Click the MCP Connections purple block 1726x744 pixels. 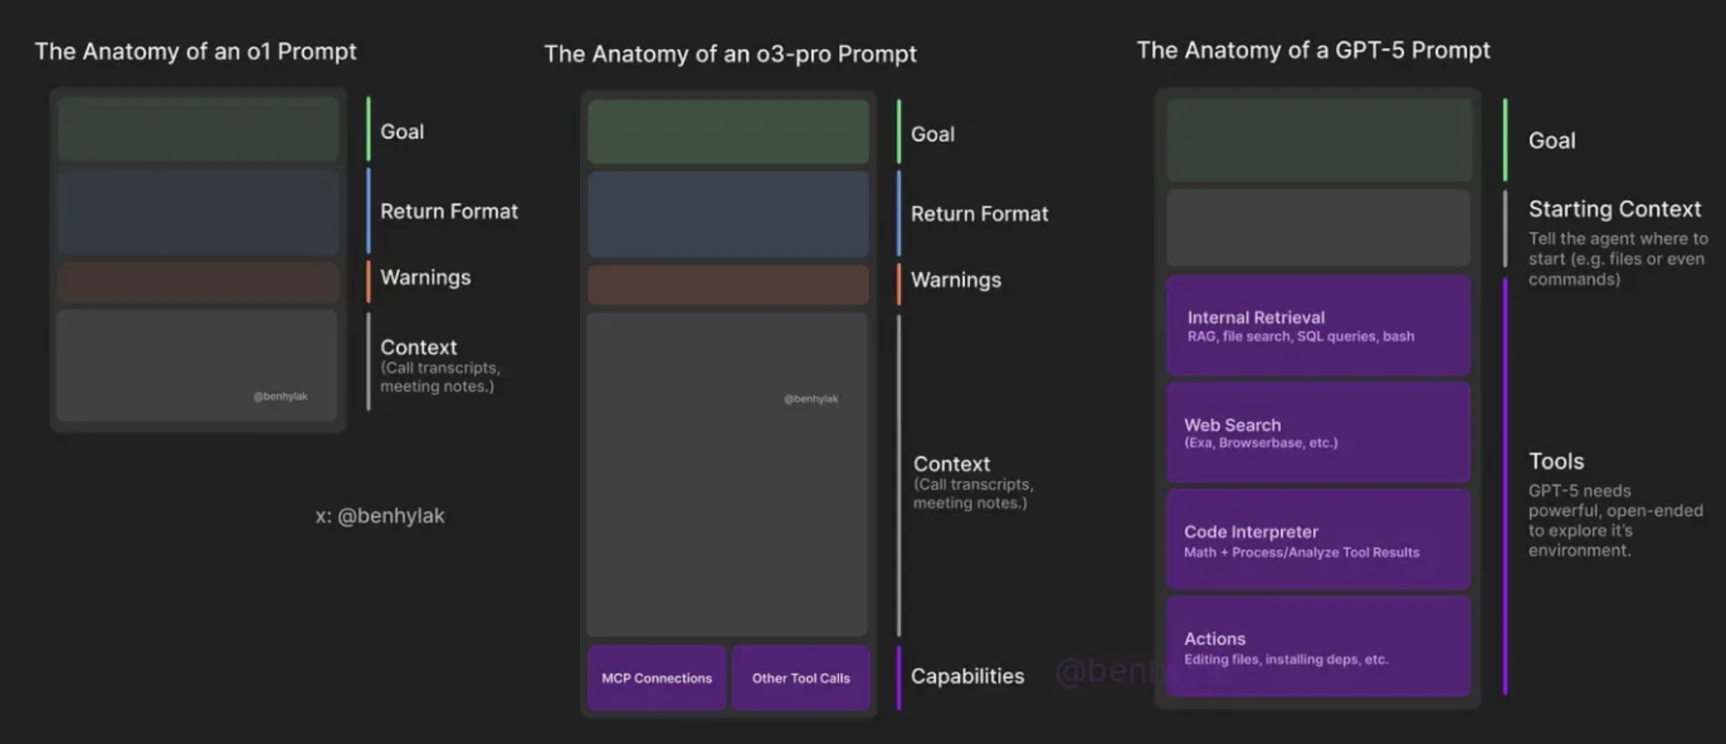pos(656,677)
